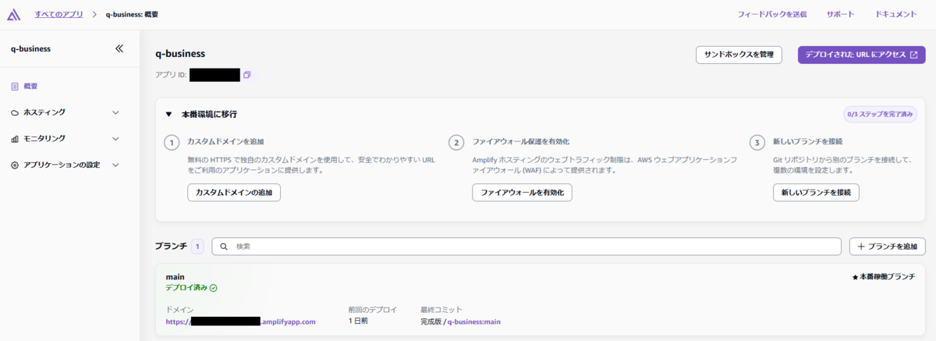Click the branch count badge 1
Screen dimensions: 936x341
(197, 247)
